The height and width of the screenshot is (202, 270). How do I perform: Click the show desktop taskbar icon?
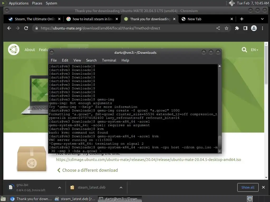3,199
